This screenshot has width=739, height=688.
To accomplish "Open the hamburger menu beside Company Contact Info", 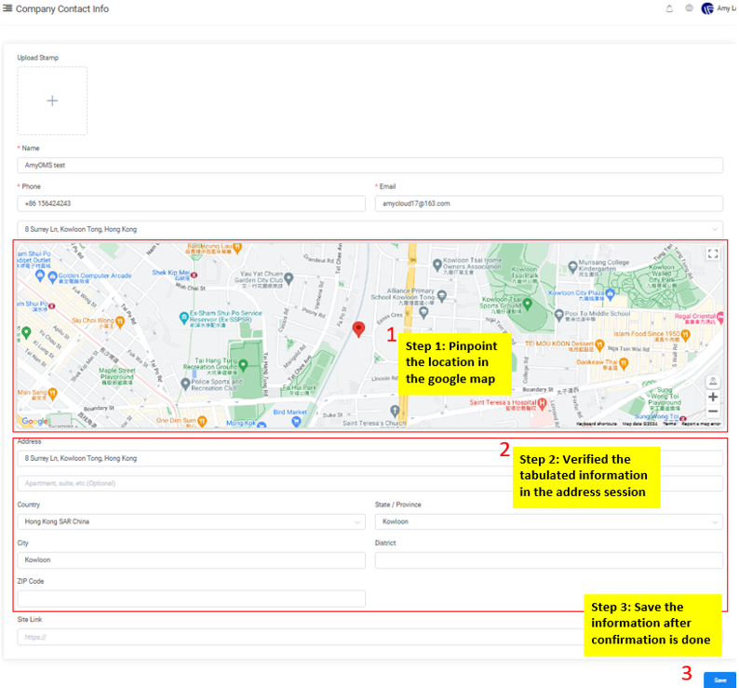I will (7, 8).
